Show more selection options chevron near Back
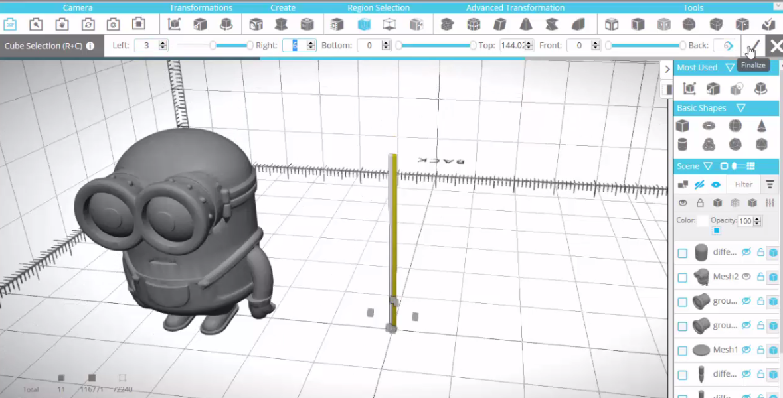This screenshot has width=783, height=398. click(x=730, y=46)
